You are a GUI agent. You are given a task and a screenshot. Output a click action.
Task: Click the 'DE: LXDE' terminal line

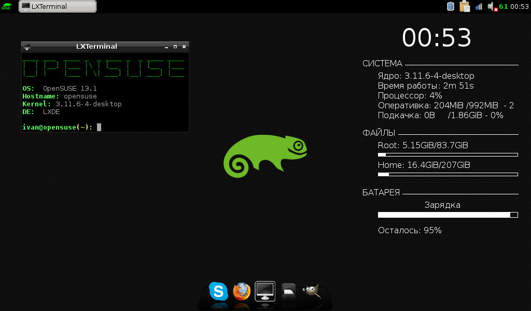41,112
